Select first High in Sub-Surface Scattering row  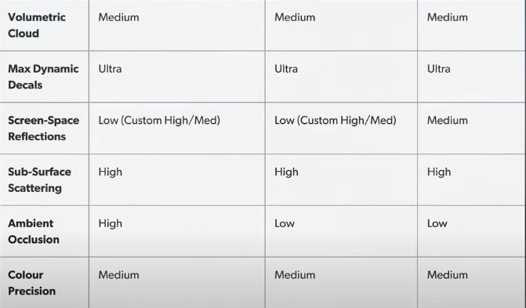point(110,172)
